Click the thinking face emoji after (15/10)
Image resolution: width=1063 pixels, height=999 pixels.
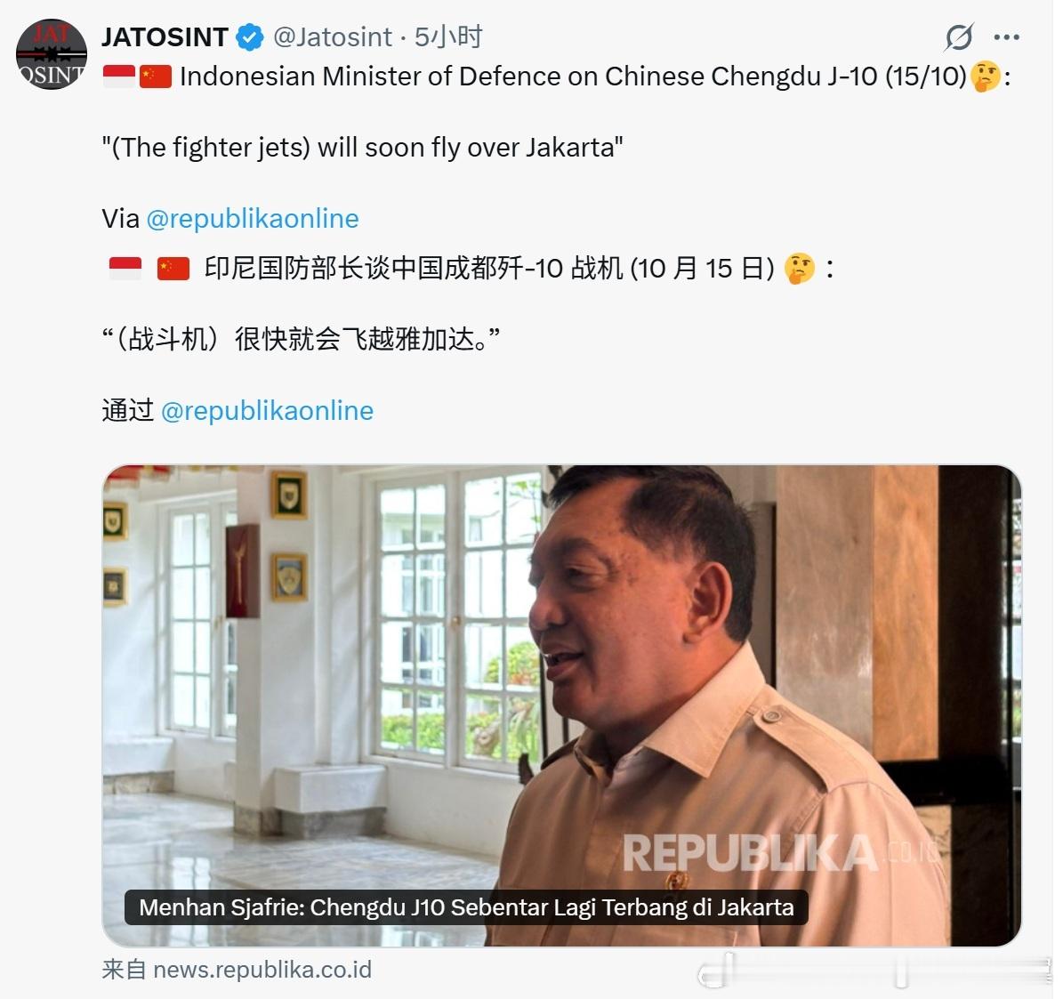coord(986,77)
